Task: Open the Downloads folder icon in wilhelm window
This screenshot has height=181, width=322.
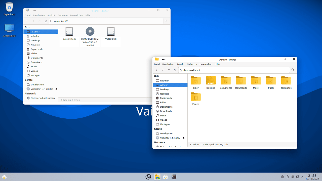Action: coord(241,80)
